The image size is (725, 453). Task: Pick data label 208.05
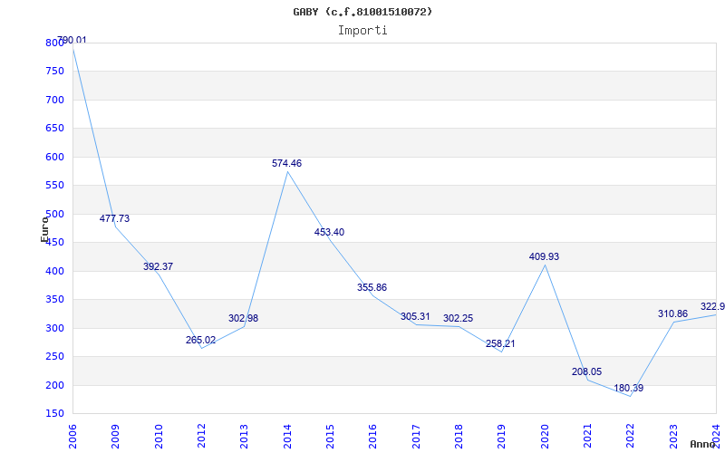(586, 372)
